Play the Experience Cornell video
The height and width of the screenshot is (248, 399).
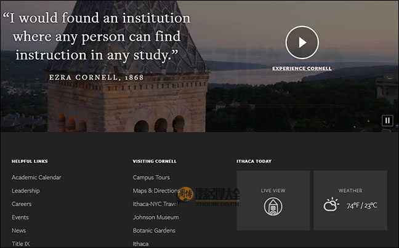(302, 42)
